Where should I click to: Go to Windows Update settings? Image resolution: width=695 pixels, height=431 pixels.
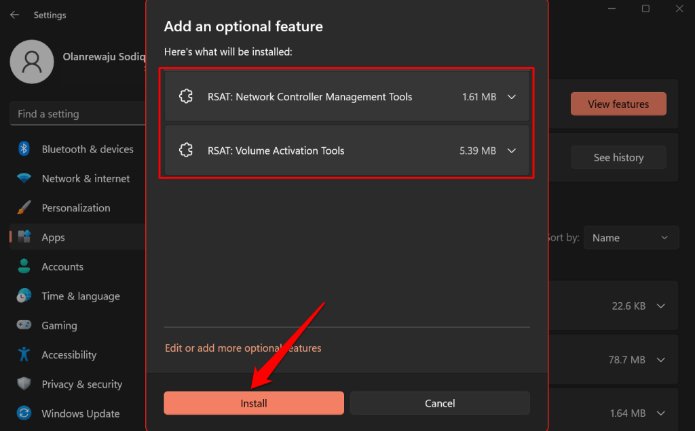[80, 413]
